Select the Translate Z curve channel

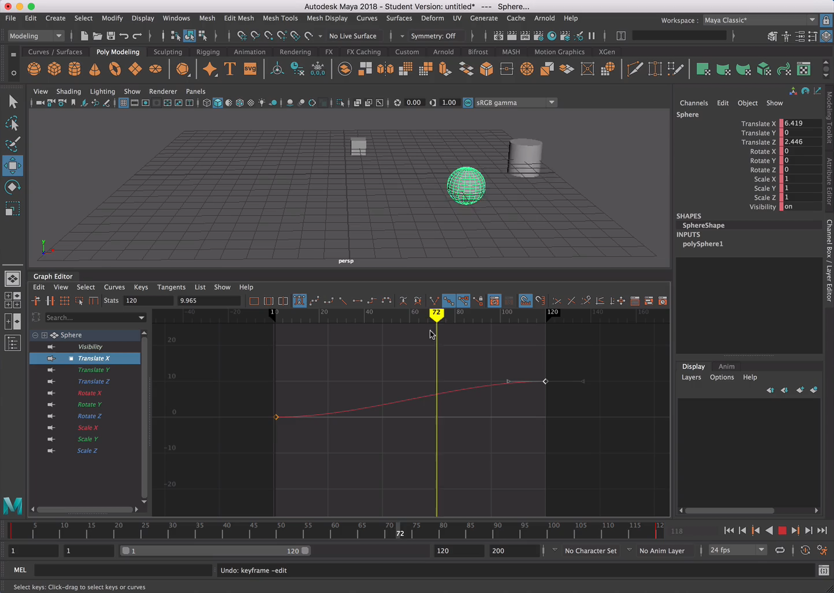click(94, 381)
